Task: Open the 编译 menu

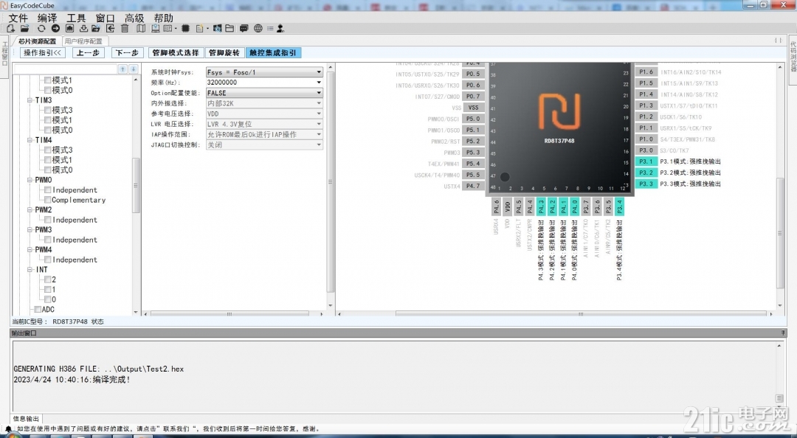Action: [x=47, y=18]
